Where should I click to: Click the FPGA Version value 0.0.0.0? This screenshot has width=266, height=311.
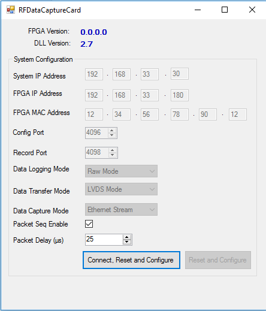pos(93,32)
